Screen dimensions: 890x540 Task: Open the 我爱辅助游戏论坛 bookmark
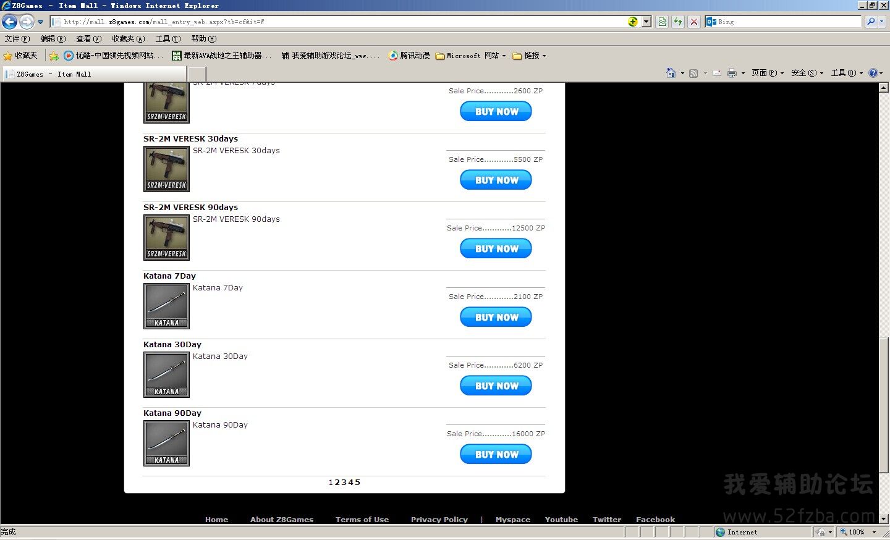(330, 56)
